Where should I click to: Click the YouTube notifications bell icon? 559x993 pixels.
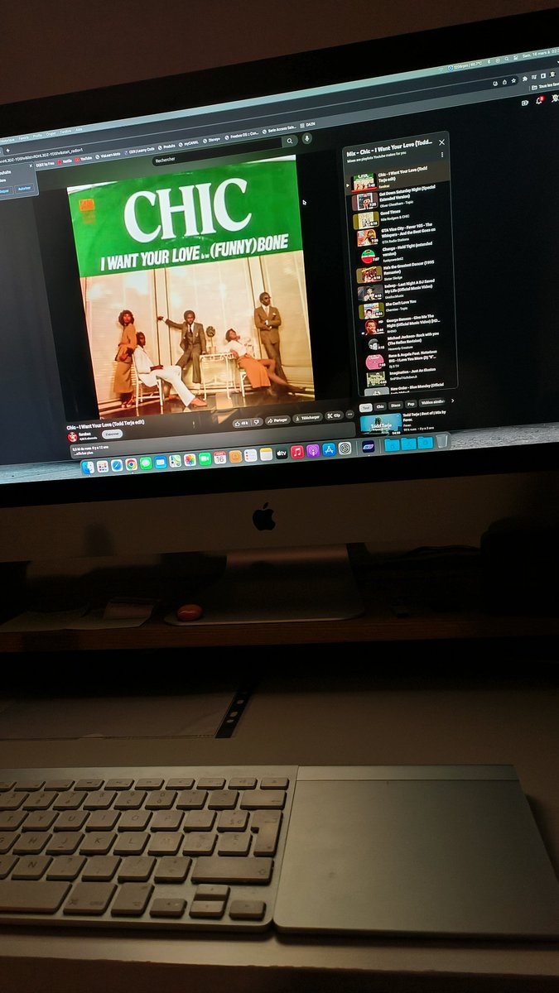[539, 99]
